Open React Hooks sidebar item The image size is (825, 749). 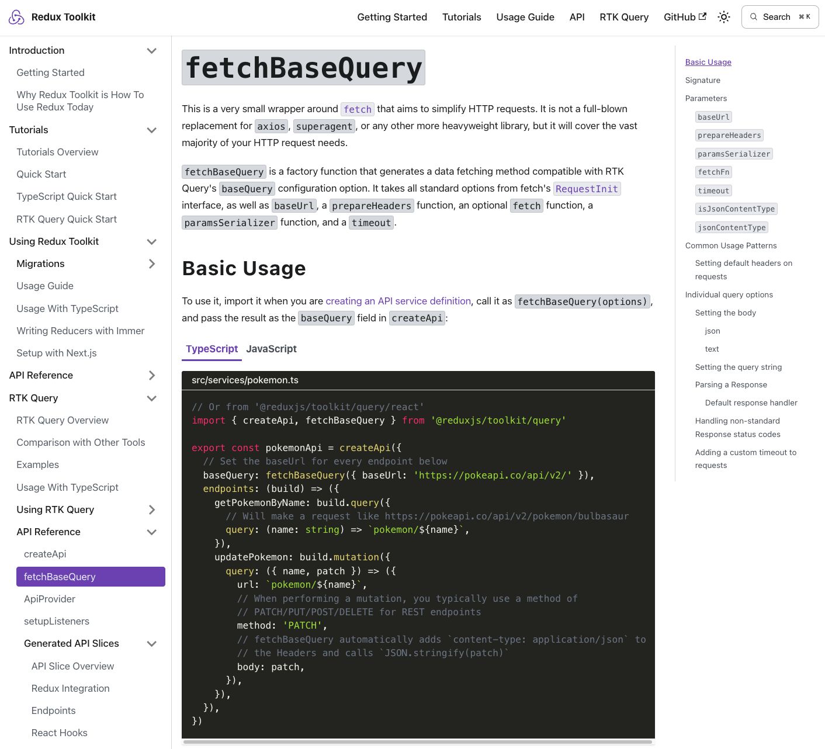point(59,733)
